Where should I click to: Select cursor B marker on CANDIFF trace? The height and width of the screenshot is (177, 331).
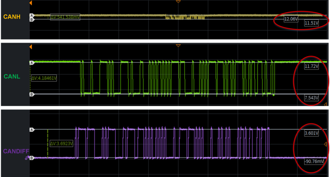pos(32,158)
